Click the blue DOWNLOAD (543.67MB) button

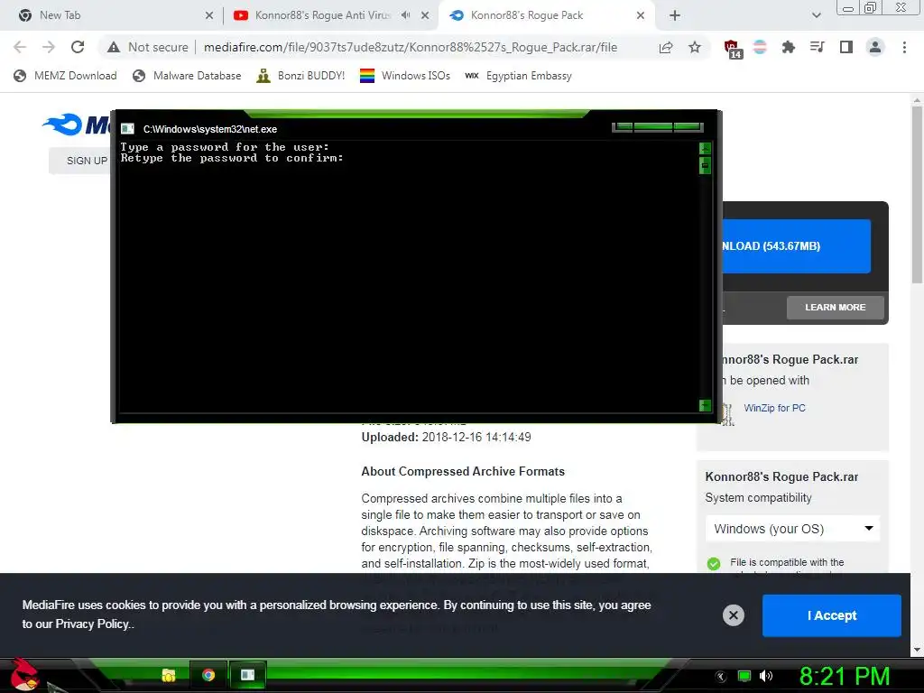click(796, 245)
